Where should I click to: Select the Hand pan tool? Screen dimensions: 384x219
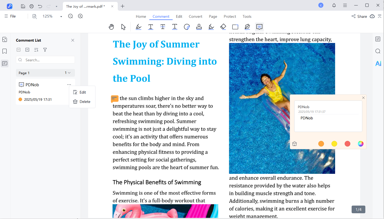click(111, 27)
